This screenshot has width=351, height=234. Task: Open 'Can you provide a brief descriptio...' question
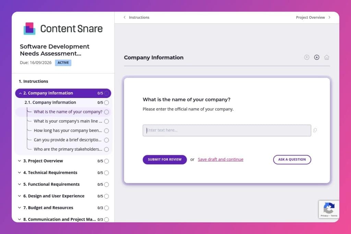click(x=68, y=140)
